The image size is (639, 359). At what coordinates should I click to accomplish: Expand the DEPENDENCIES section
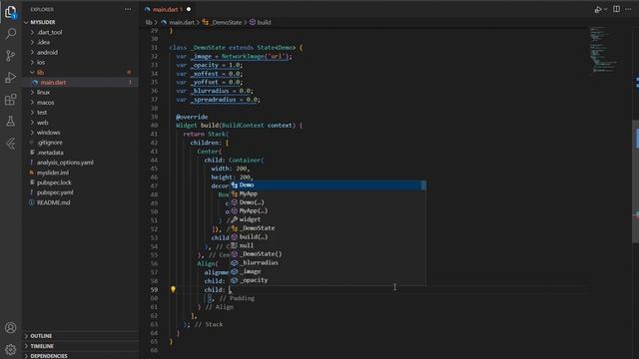pos(80,356)
